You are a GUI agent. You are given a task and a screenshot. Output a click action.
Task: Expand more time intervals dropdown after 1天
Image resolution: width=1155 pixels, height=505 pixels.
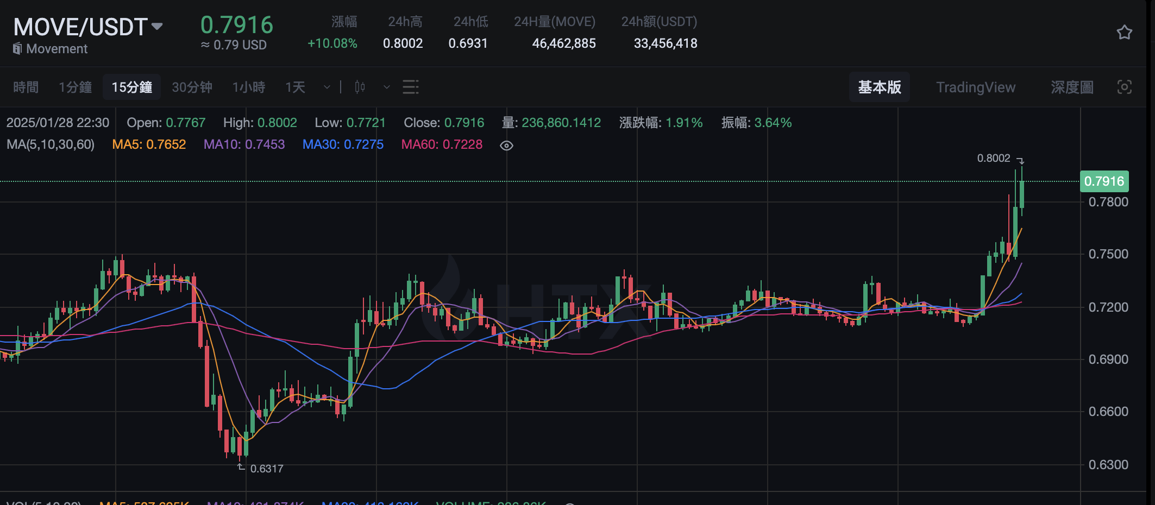tap(327, 87)
